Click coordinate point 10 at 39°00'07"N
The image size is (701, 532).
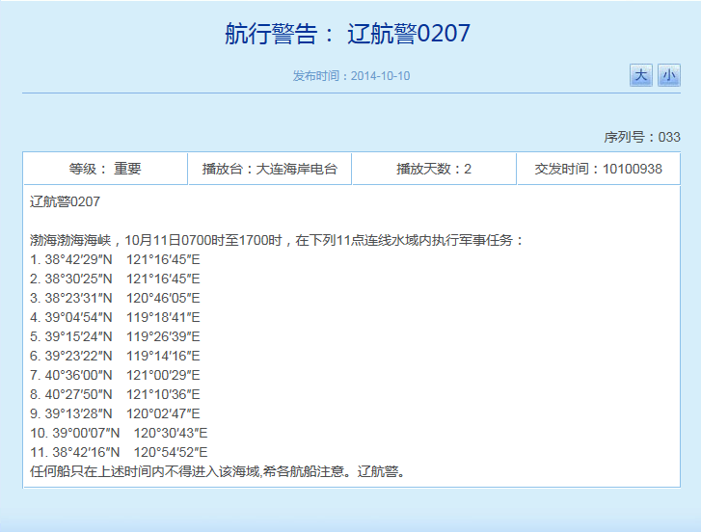tap(119, 433)
